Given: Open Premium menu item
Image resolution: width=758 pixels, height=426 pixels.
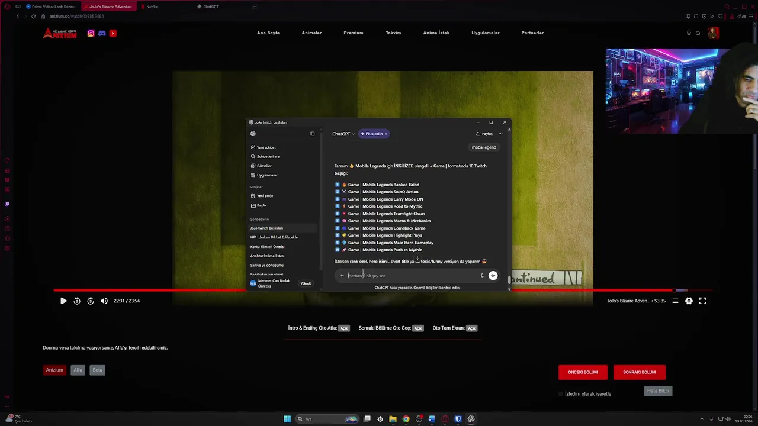Looking at the screenshot, I should tap(354, 33).
